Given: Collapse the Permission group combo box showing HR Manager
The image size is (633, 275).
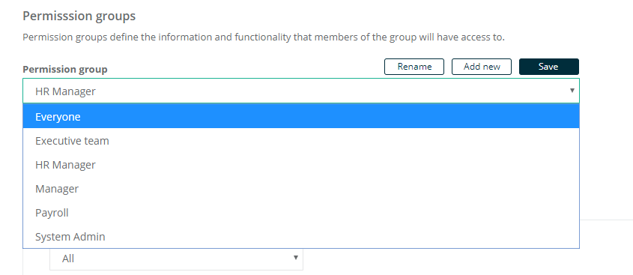Looking at the screenshot, I should coord(301,91).
